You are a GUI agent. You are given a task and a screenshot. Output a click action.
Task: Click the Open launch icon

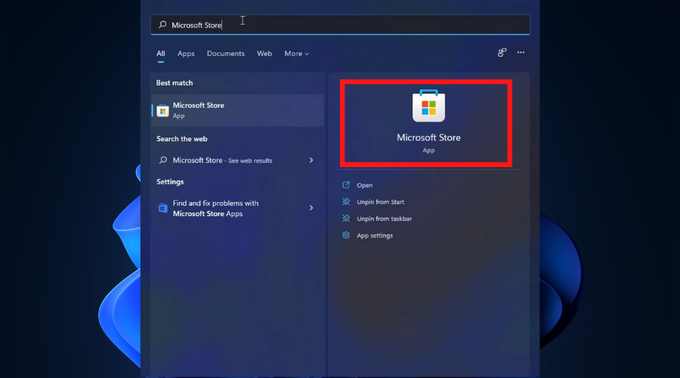tap(346, 185)
